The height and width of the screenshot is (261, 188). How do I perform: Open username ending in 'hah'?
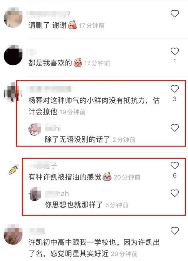(57, 193)
